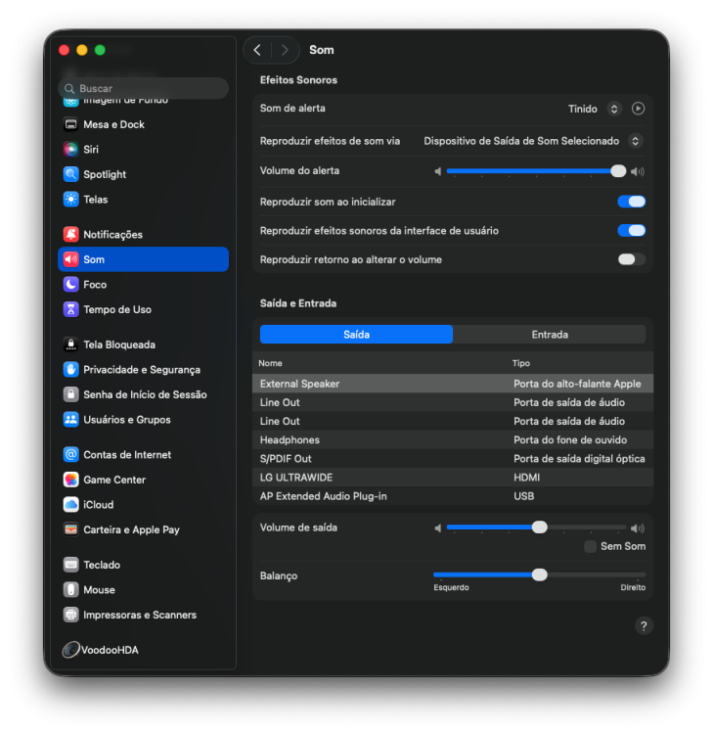Image resolution: width=713 pixels, height=734 pixels.
Task: Open Mesa e Dock settings icon
Action: click(x=70, y=124)
